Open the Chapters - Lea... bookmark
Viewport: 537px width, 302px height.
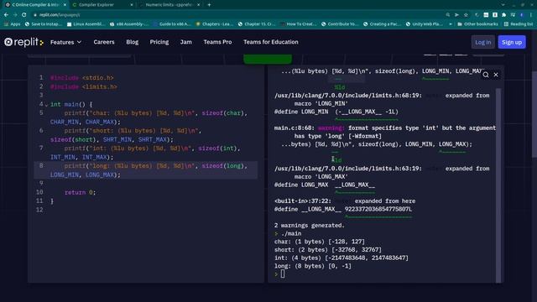pos(215,24)
